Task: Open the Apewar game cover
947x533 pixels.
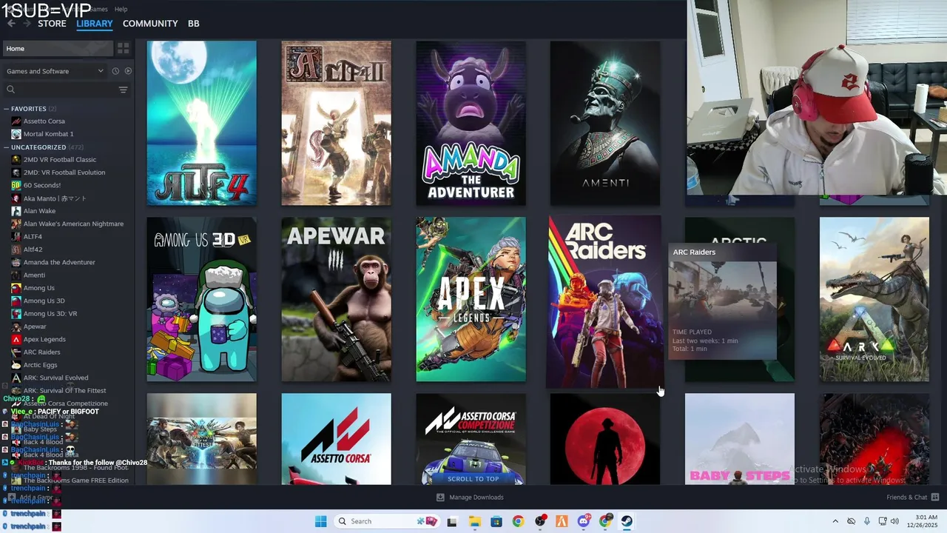Action: click(336, 299)
